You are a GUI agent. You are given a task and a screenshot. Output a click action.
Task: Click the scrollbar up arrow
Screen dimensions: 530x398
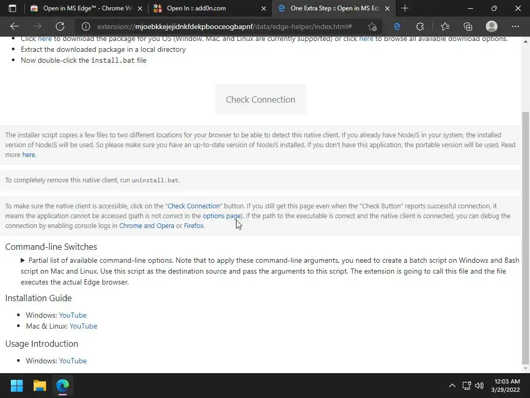coord(526,41)
